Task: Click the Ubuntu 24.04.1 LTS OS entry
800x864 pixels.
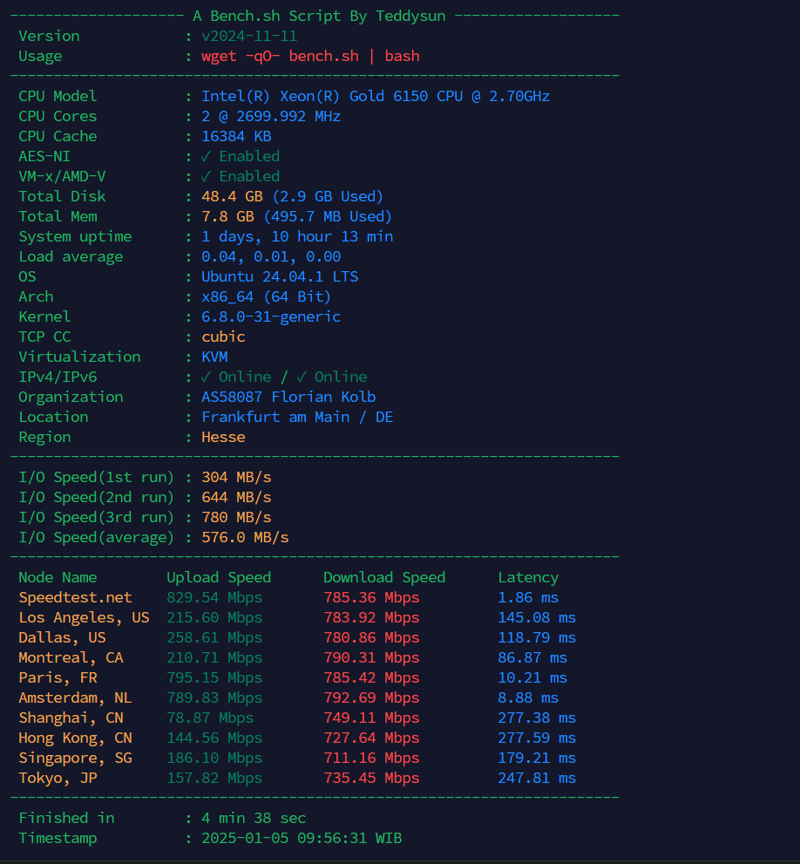Action: (279, 276)
